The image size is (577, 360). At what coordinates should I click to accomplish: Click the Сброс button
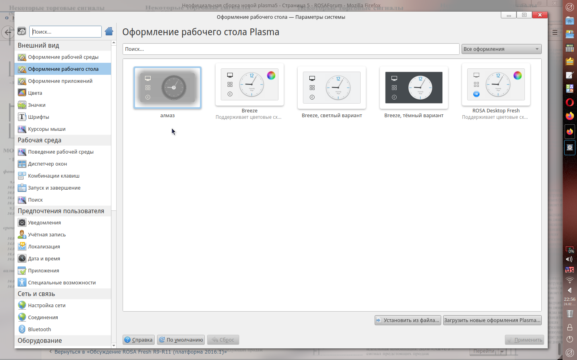click(223, 340)
